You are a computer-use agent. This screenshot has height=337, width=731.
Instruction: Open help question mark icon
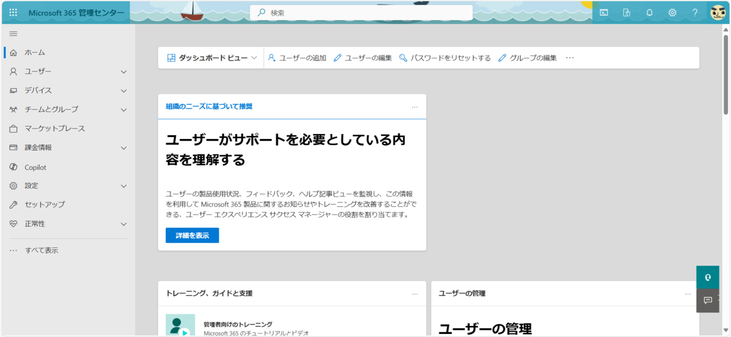tap(695, 12)
